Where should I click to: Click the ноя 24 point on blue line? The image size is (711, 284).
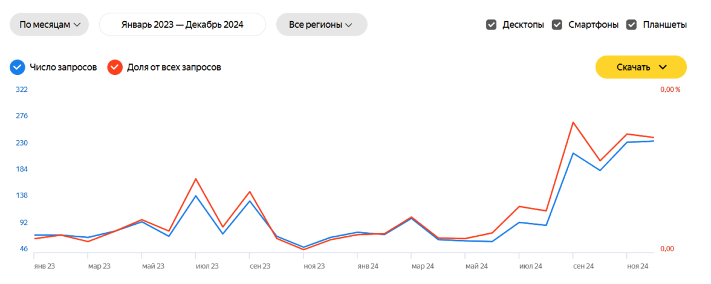pyautogui.click(x=627, y=142)
